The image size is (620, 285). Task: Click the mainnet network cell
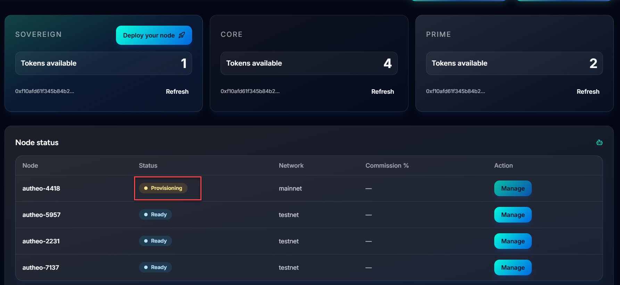(x=290, y=188)
